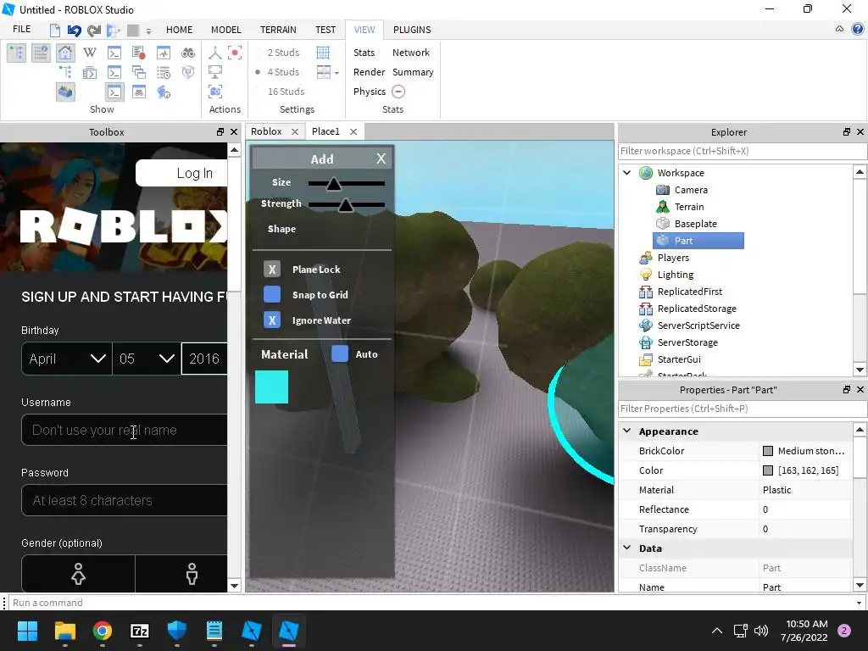Close the Add terrain tool panel
Viewport: 868px width, 651px height.
tap(381, 159)
